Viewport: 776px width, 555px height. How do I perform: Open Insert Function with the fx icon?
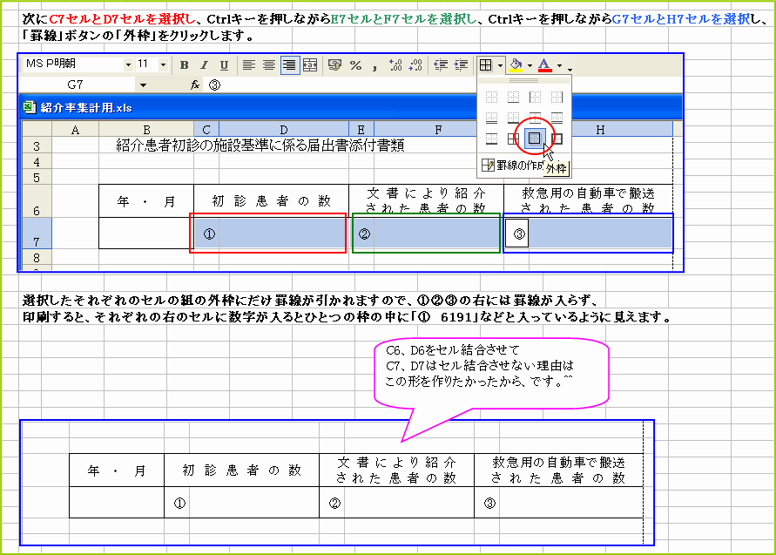194,86
